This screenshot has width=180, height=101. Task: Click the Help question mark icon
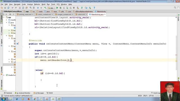tap(94, 8)
